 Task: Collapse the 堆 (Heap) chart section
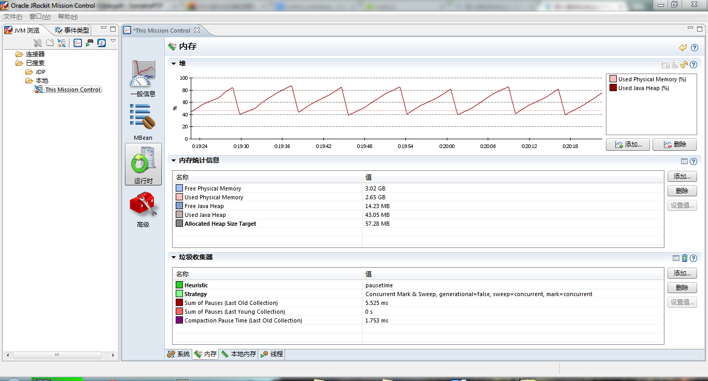point(174,64)
